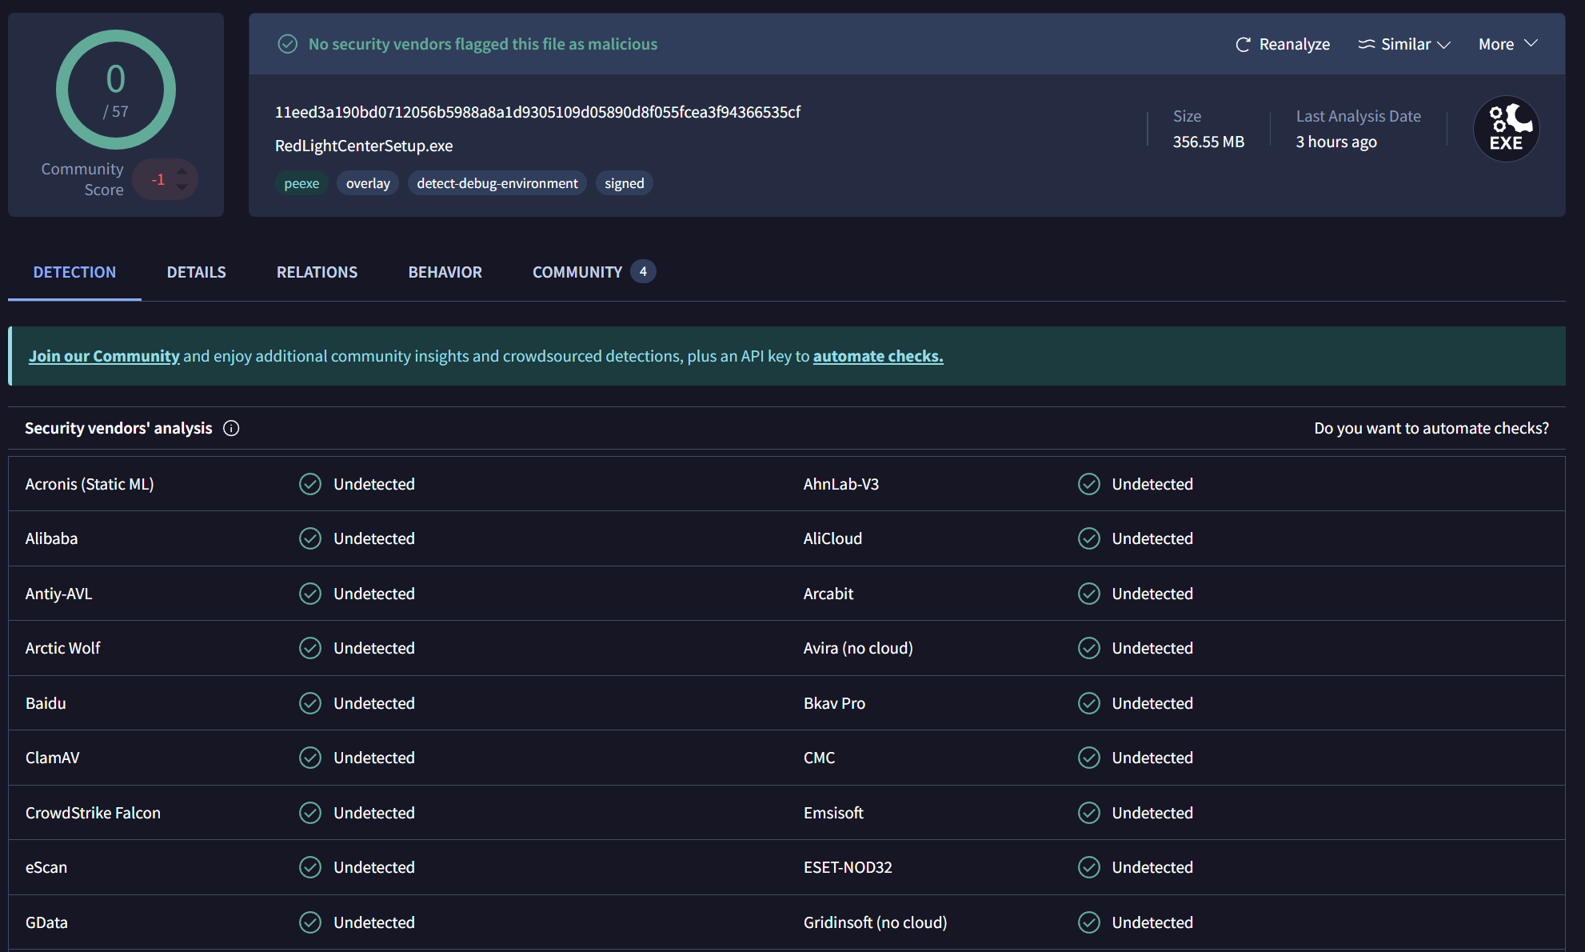Click the detect-debug-environment tag
Screen dimensions: 1585x952
coord(497,183)
